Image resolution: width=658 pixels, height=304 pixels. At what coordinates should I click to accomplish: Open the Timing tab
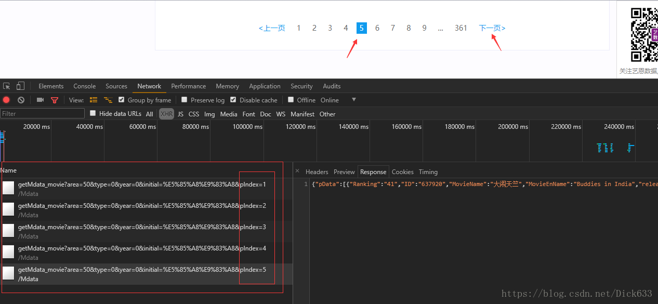[428, 171]
